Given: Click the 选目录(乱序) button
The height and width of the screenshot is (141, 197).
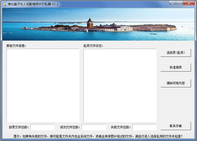Looking at the screenshot, I should [176, 53].
